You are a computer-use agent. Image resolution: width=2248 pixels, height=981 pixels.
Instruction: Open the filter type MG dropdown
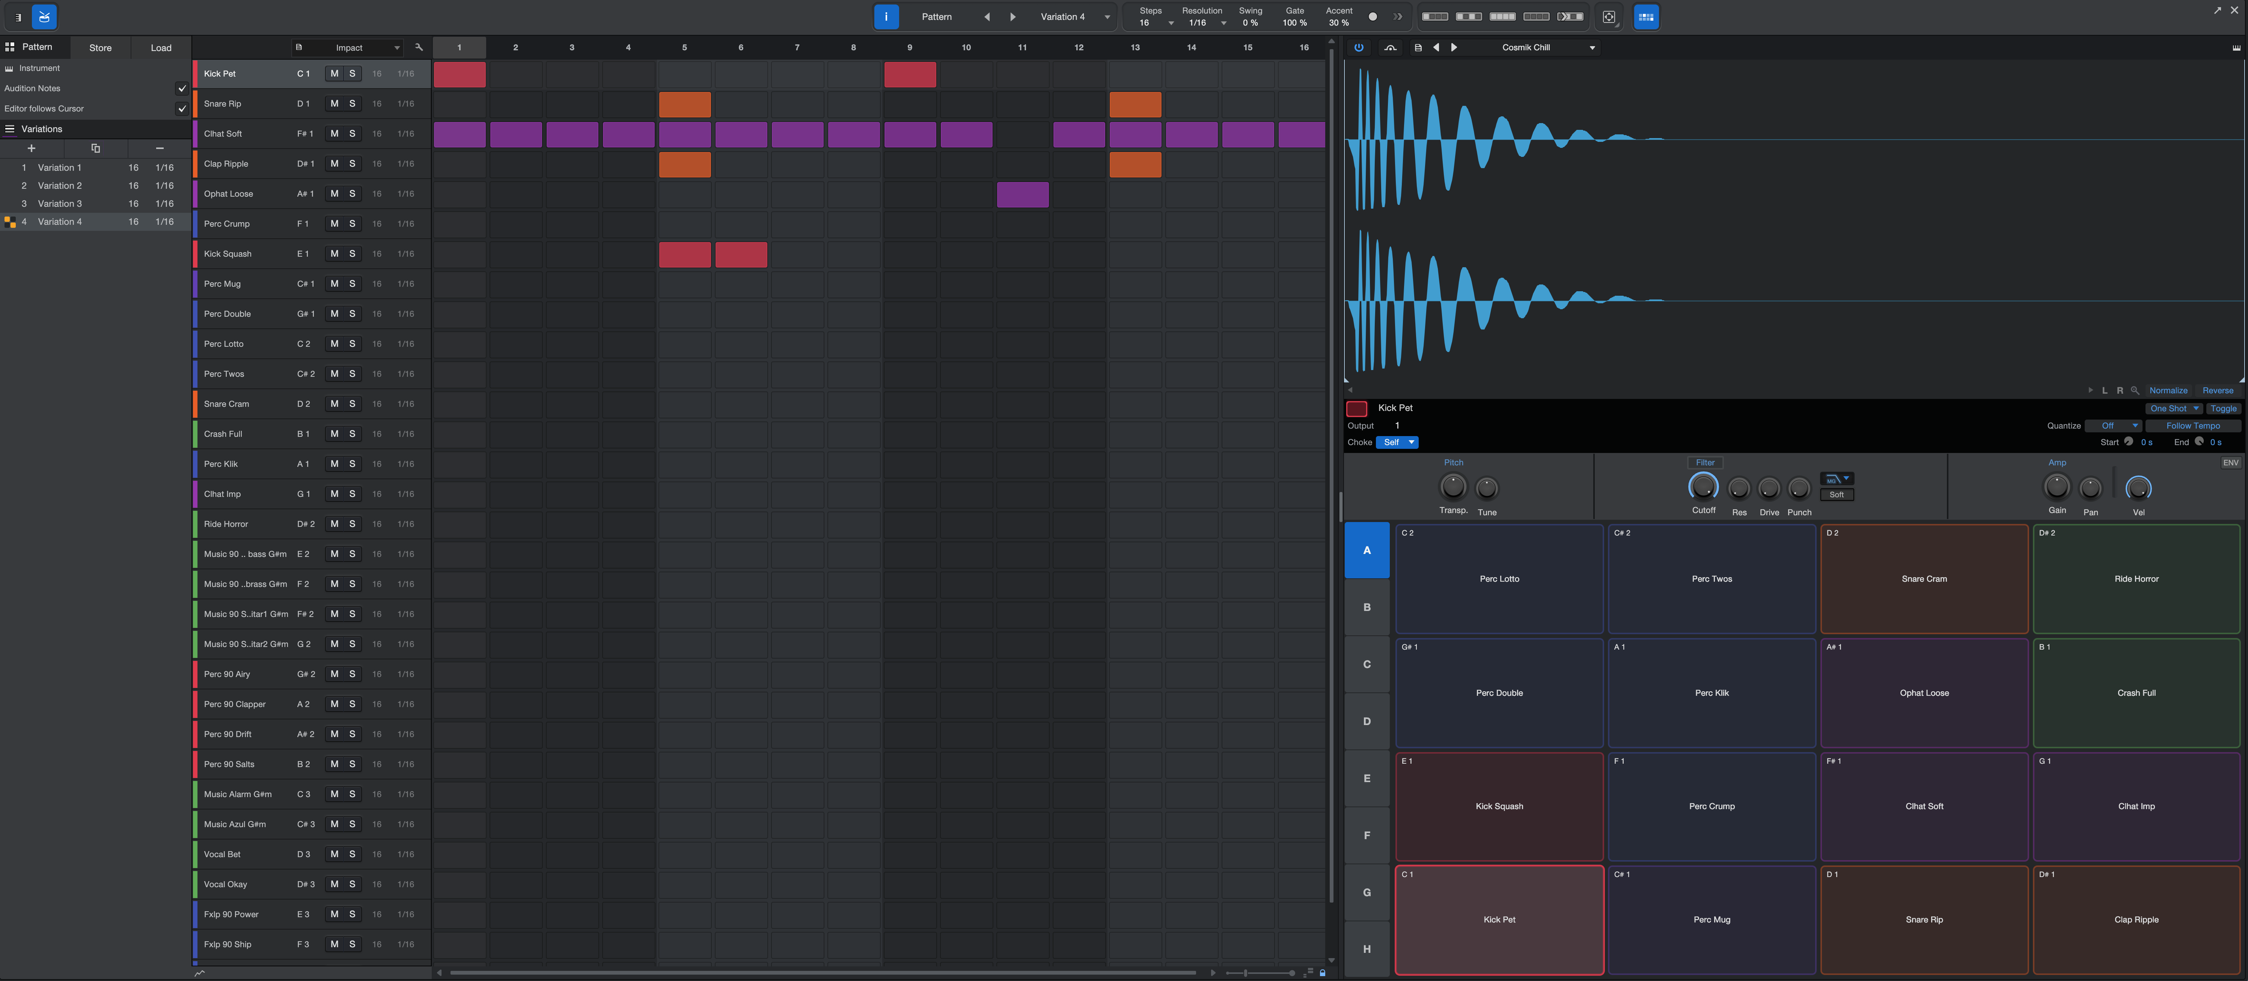1837,479
